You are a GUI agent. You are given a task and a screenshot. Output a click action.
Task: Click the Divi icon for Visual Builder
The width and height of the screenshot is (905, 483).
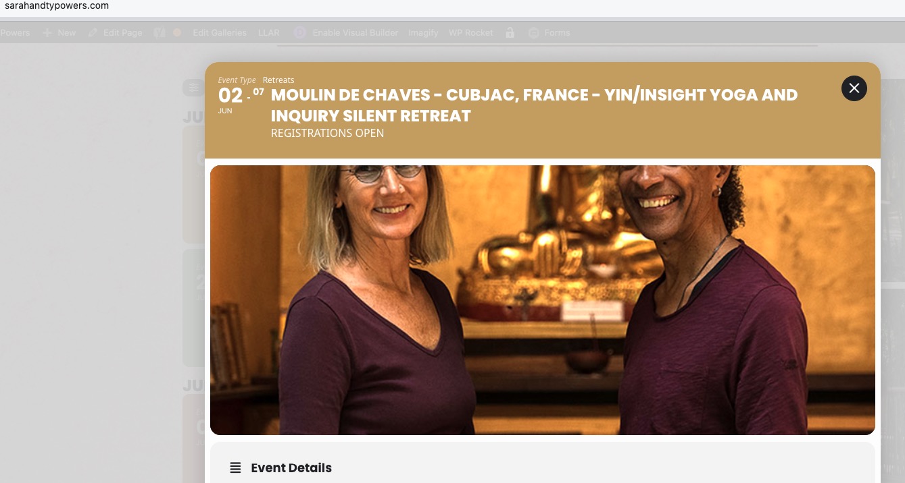[300, 32]
